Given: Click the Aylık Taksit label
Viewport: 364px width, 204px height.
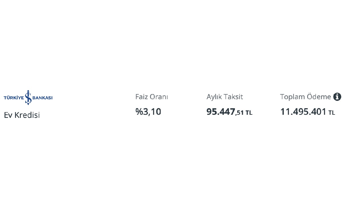Looking at the screenshot, I should 225,97.
